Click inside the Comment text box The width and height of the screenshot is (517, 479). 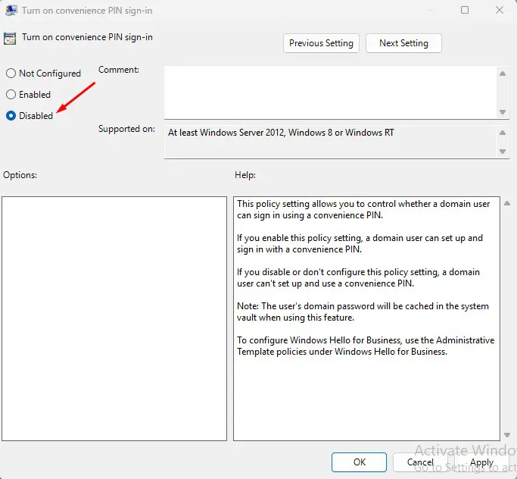(x=331, y=92)
